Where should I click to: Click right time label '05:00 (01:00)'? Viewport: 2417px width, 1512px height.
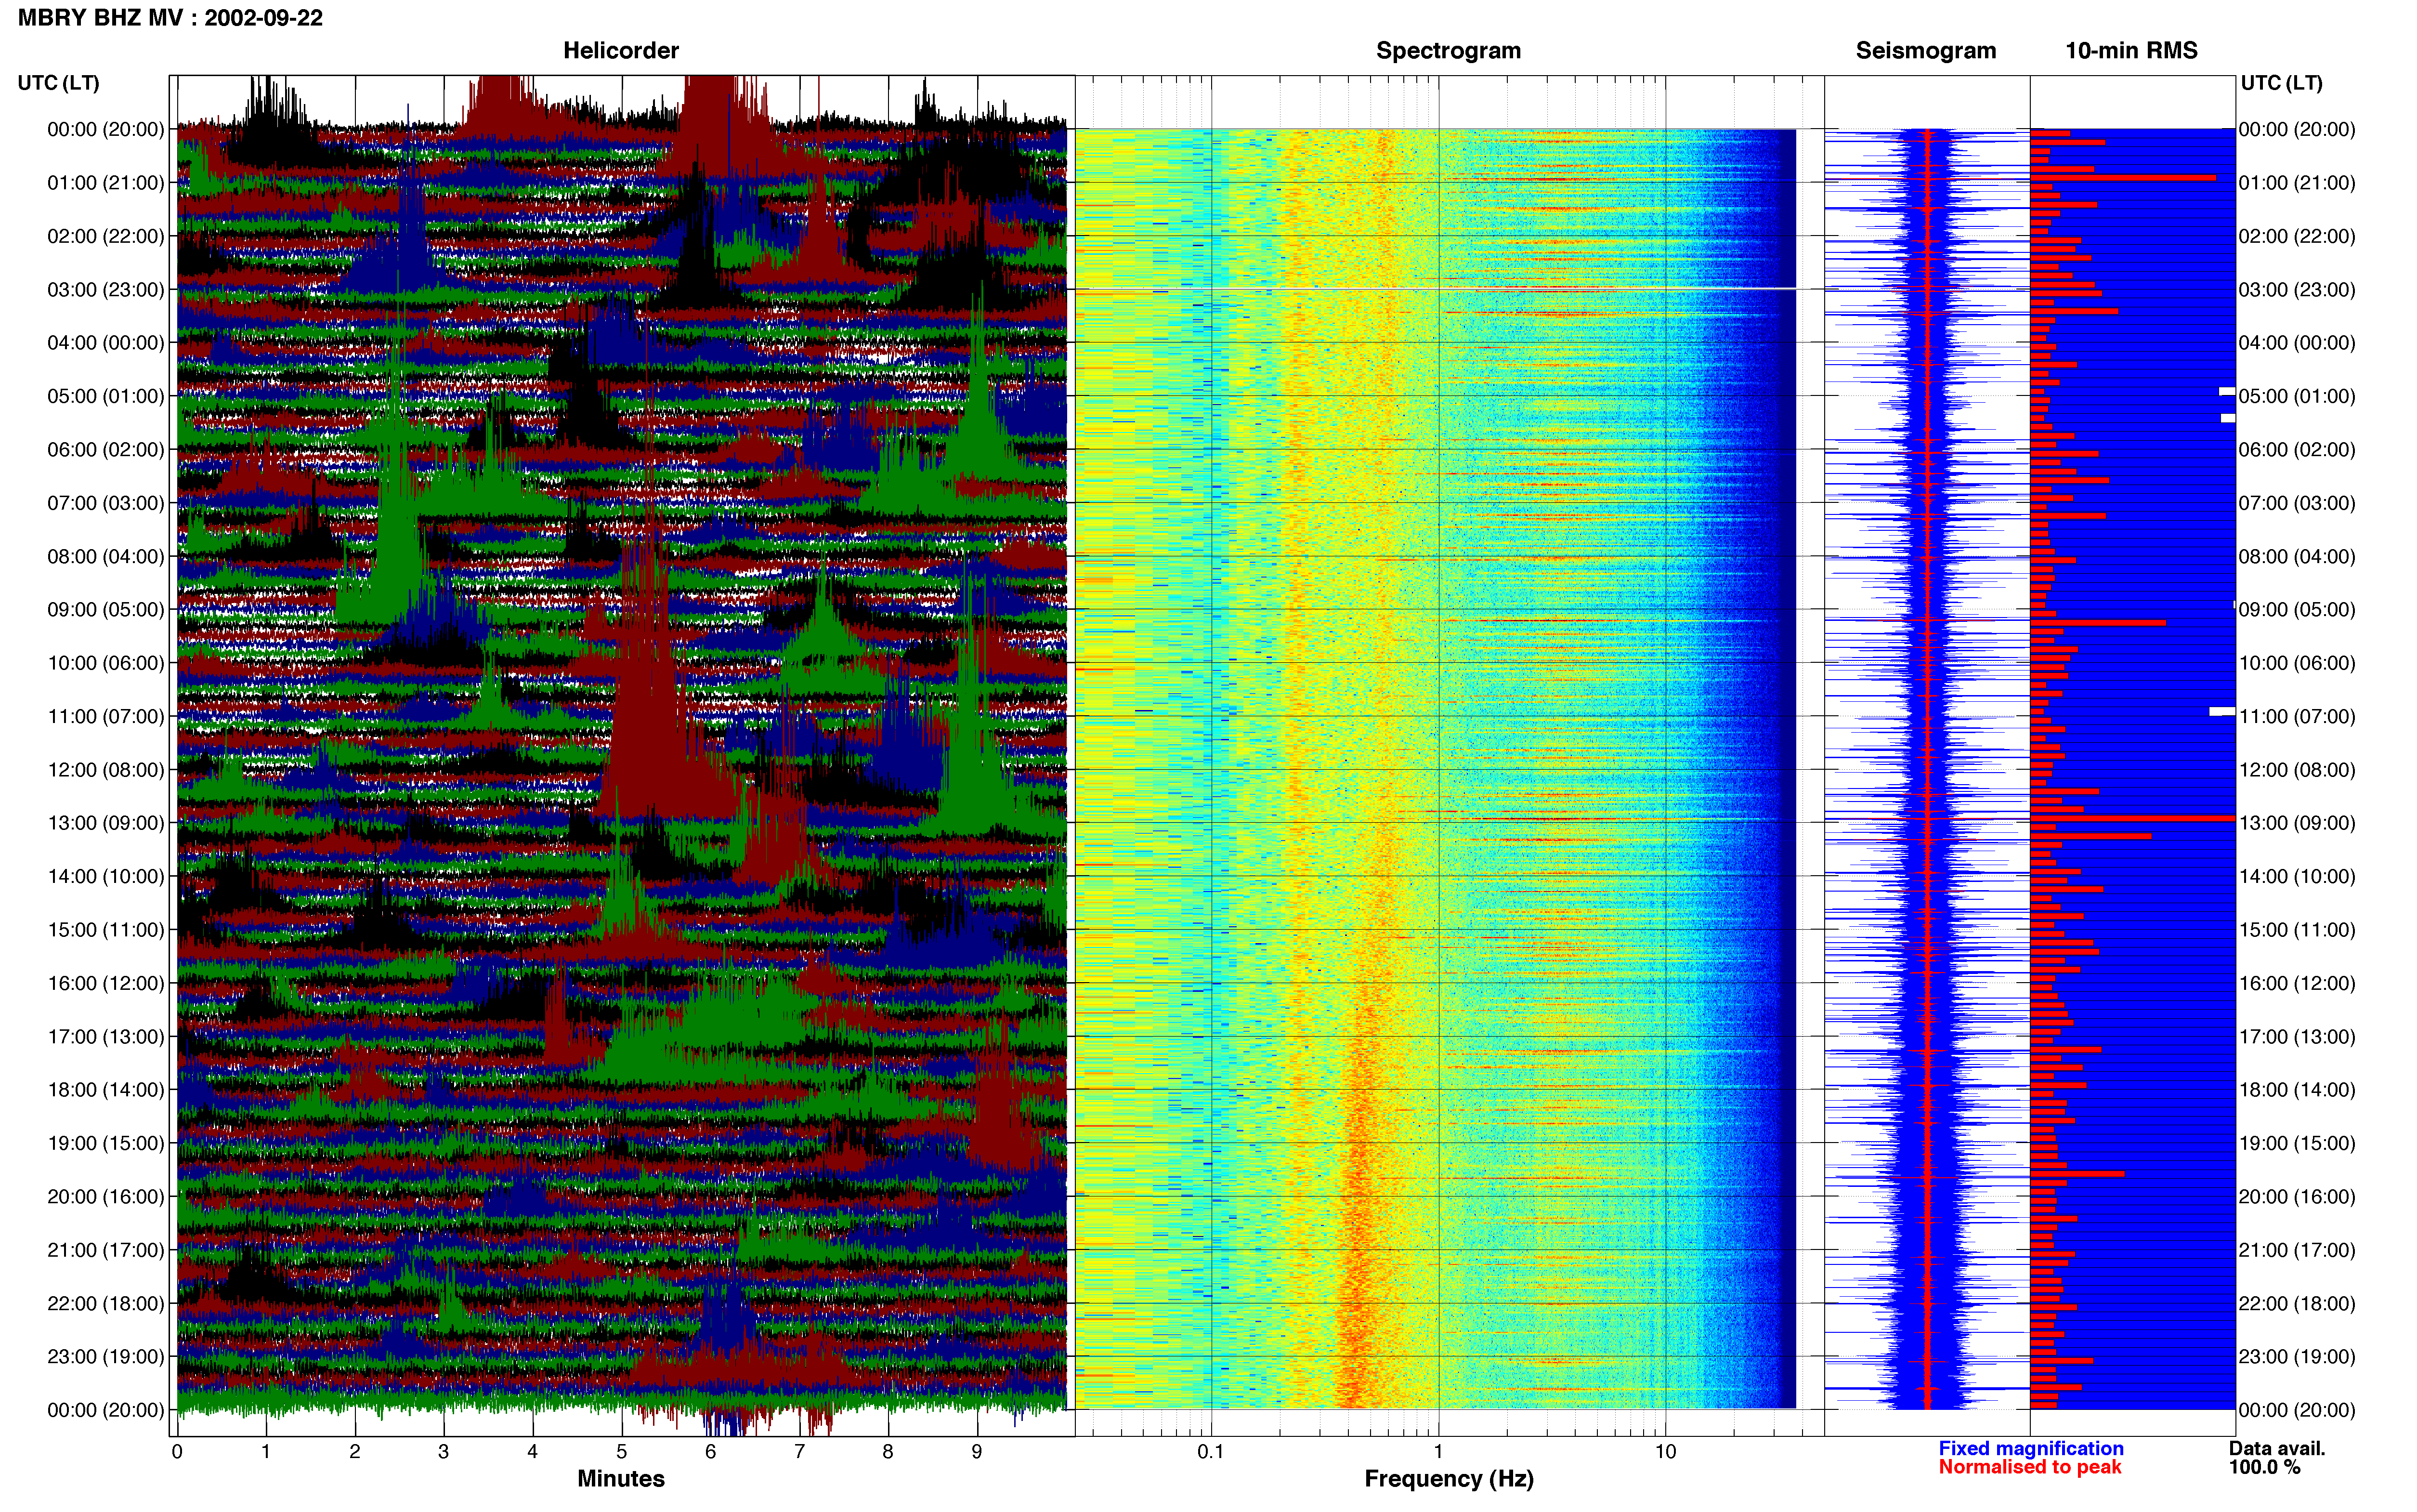2297,396
